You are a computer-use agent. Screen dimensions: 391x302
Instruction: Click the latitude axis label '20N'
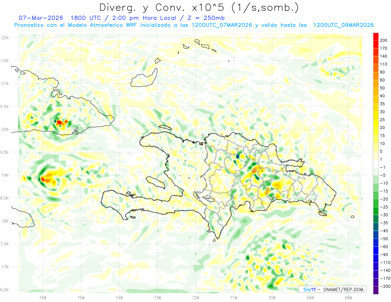(5, 129)
